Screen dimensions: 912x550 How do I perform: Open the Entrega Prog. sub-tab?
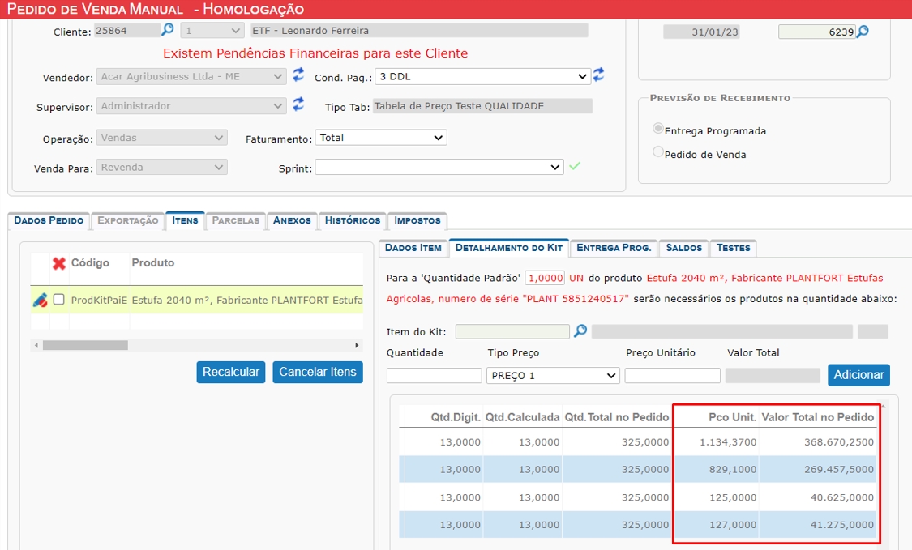[x=614, y=248]
